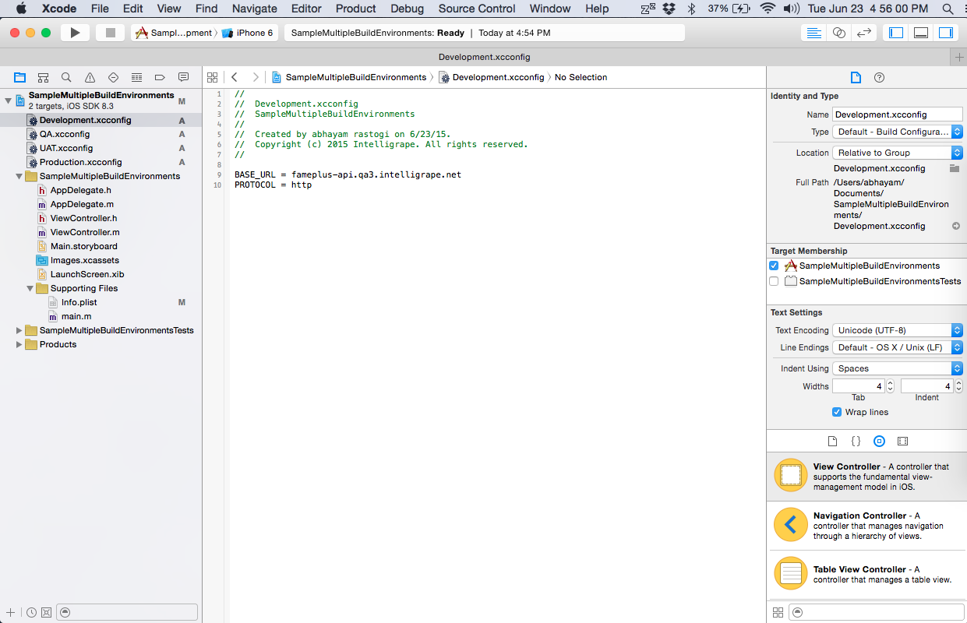Viewport: 967px width, 623px height.
Task: Collapse the Supporting Files group
Action: click(x=30, y=288)
